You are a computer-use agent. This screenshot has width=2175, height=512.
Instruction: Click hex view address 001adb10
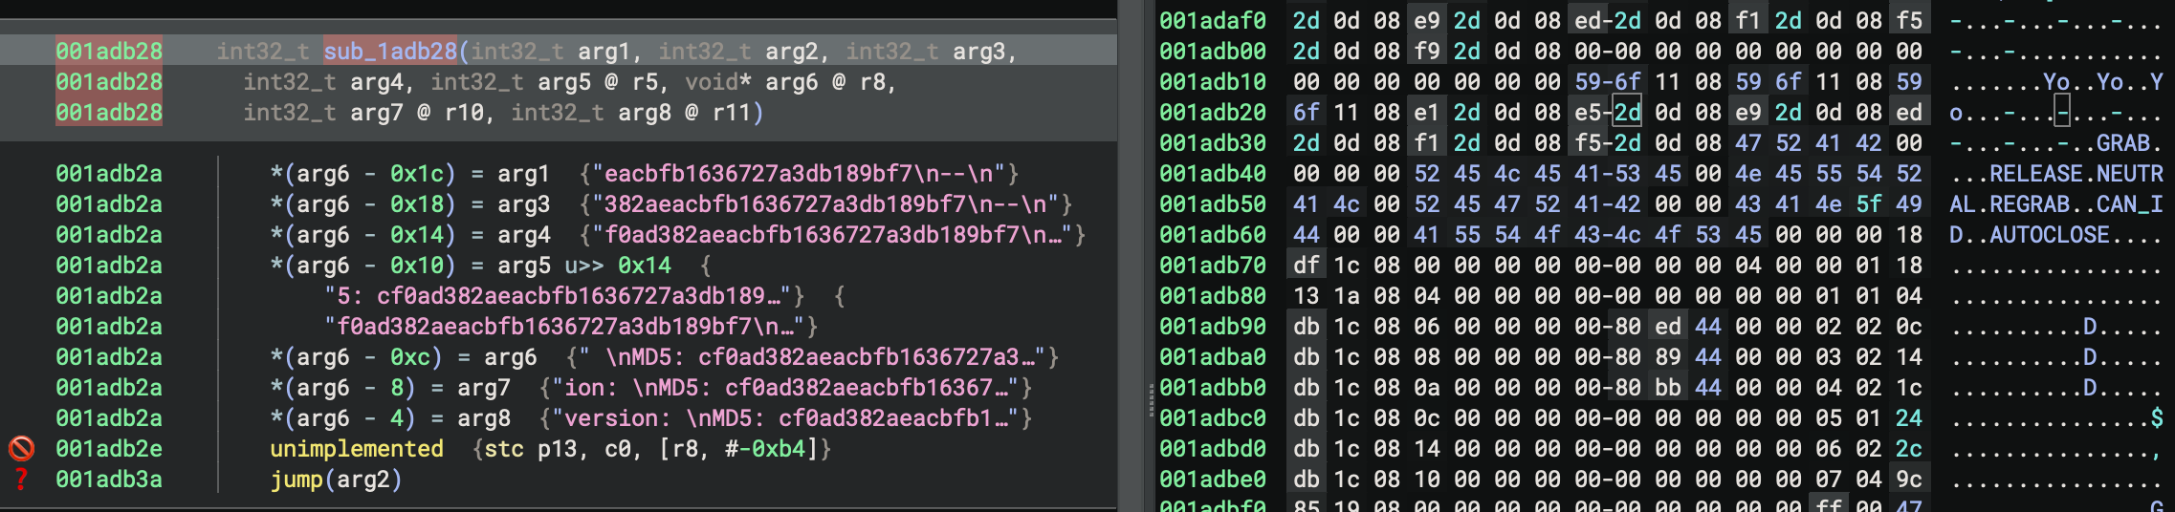tap(1213, 81)
